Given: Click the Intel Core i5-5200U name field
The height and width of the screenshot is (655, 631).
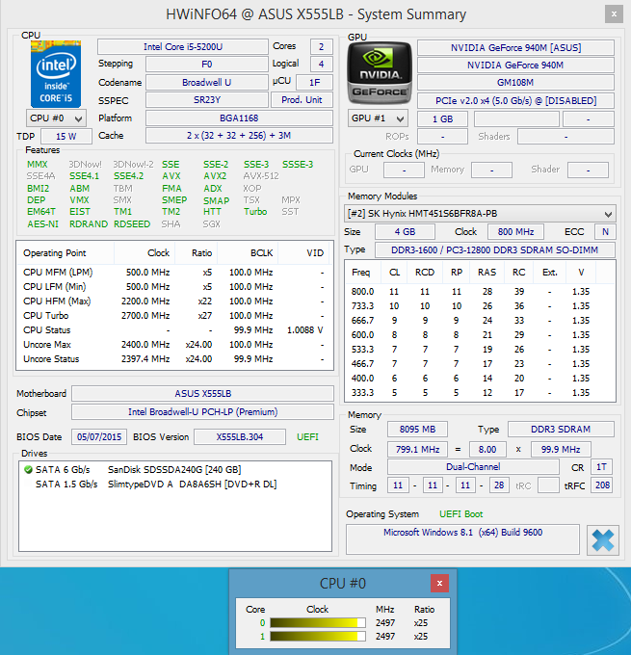Looking at the screenshot, I should (x=183, y=47).
